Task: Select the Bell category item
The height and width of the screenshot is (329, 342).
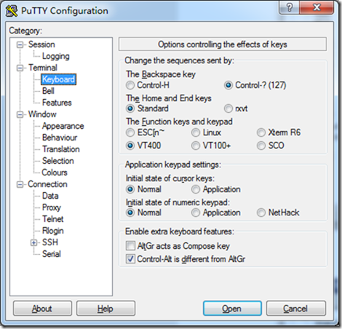Action: tap(48, 91)
